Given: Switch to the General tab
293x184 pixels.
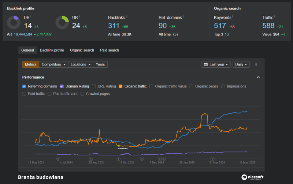Looking at the screenshot, I should pyautogui.click(x=28, y=50).
